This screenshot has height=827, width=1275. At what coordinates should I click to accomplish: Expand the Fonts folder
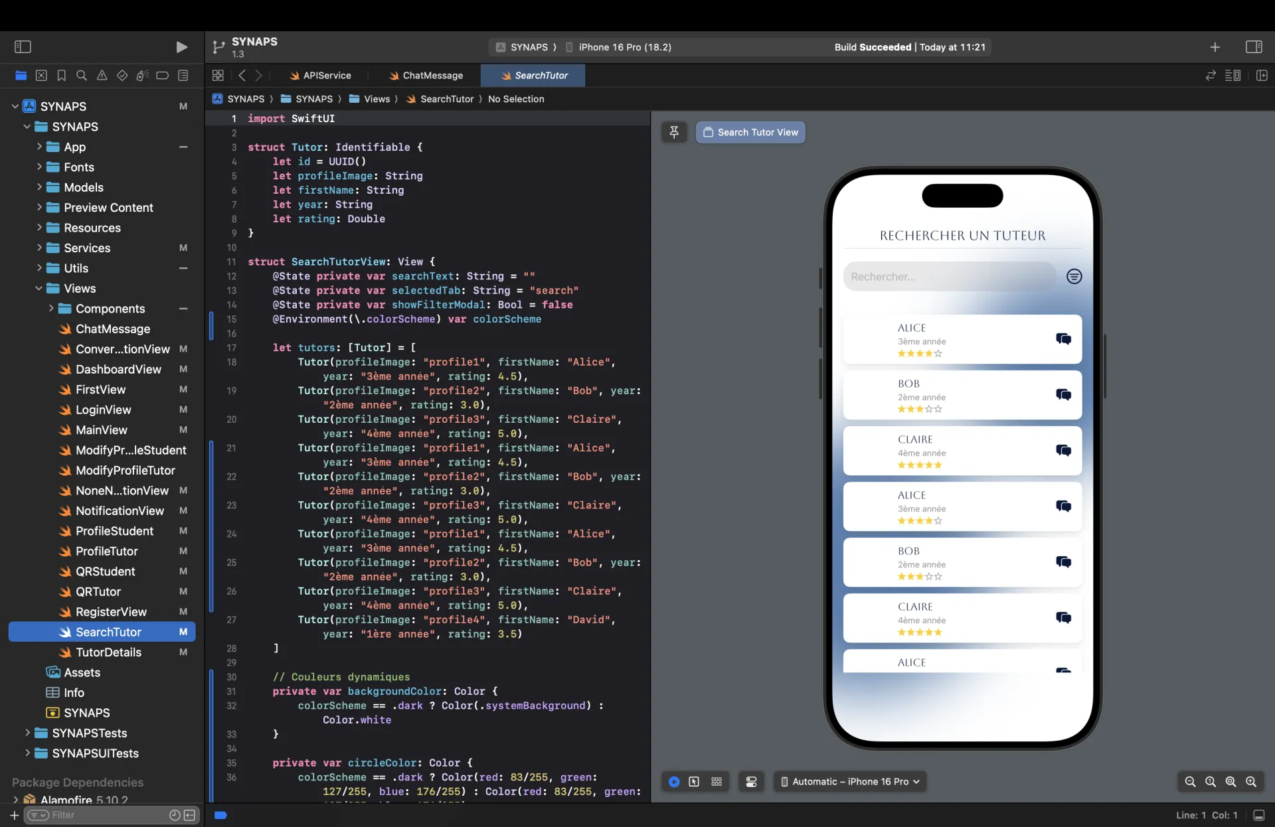pyautogui.click(x=39, y=167)
